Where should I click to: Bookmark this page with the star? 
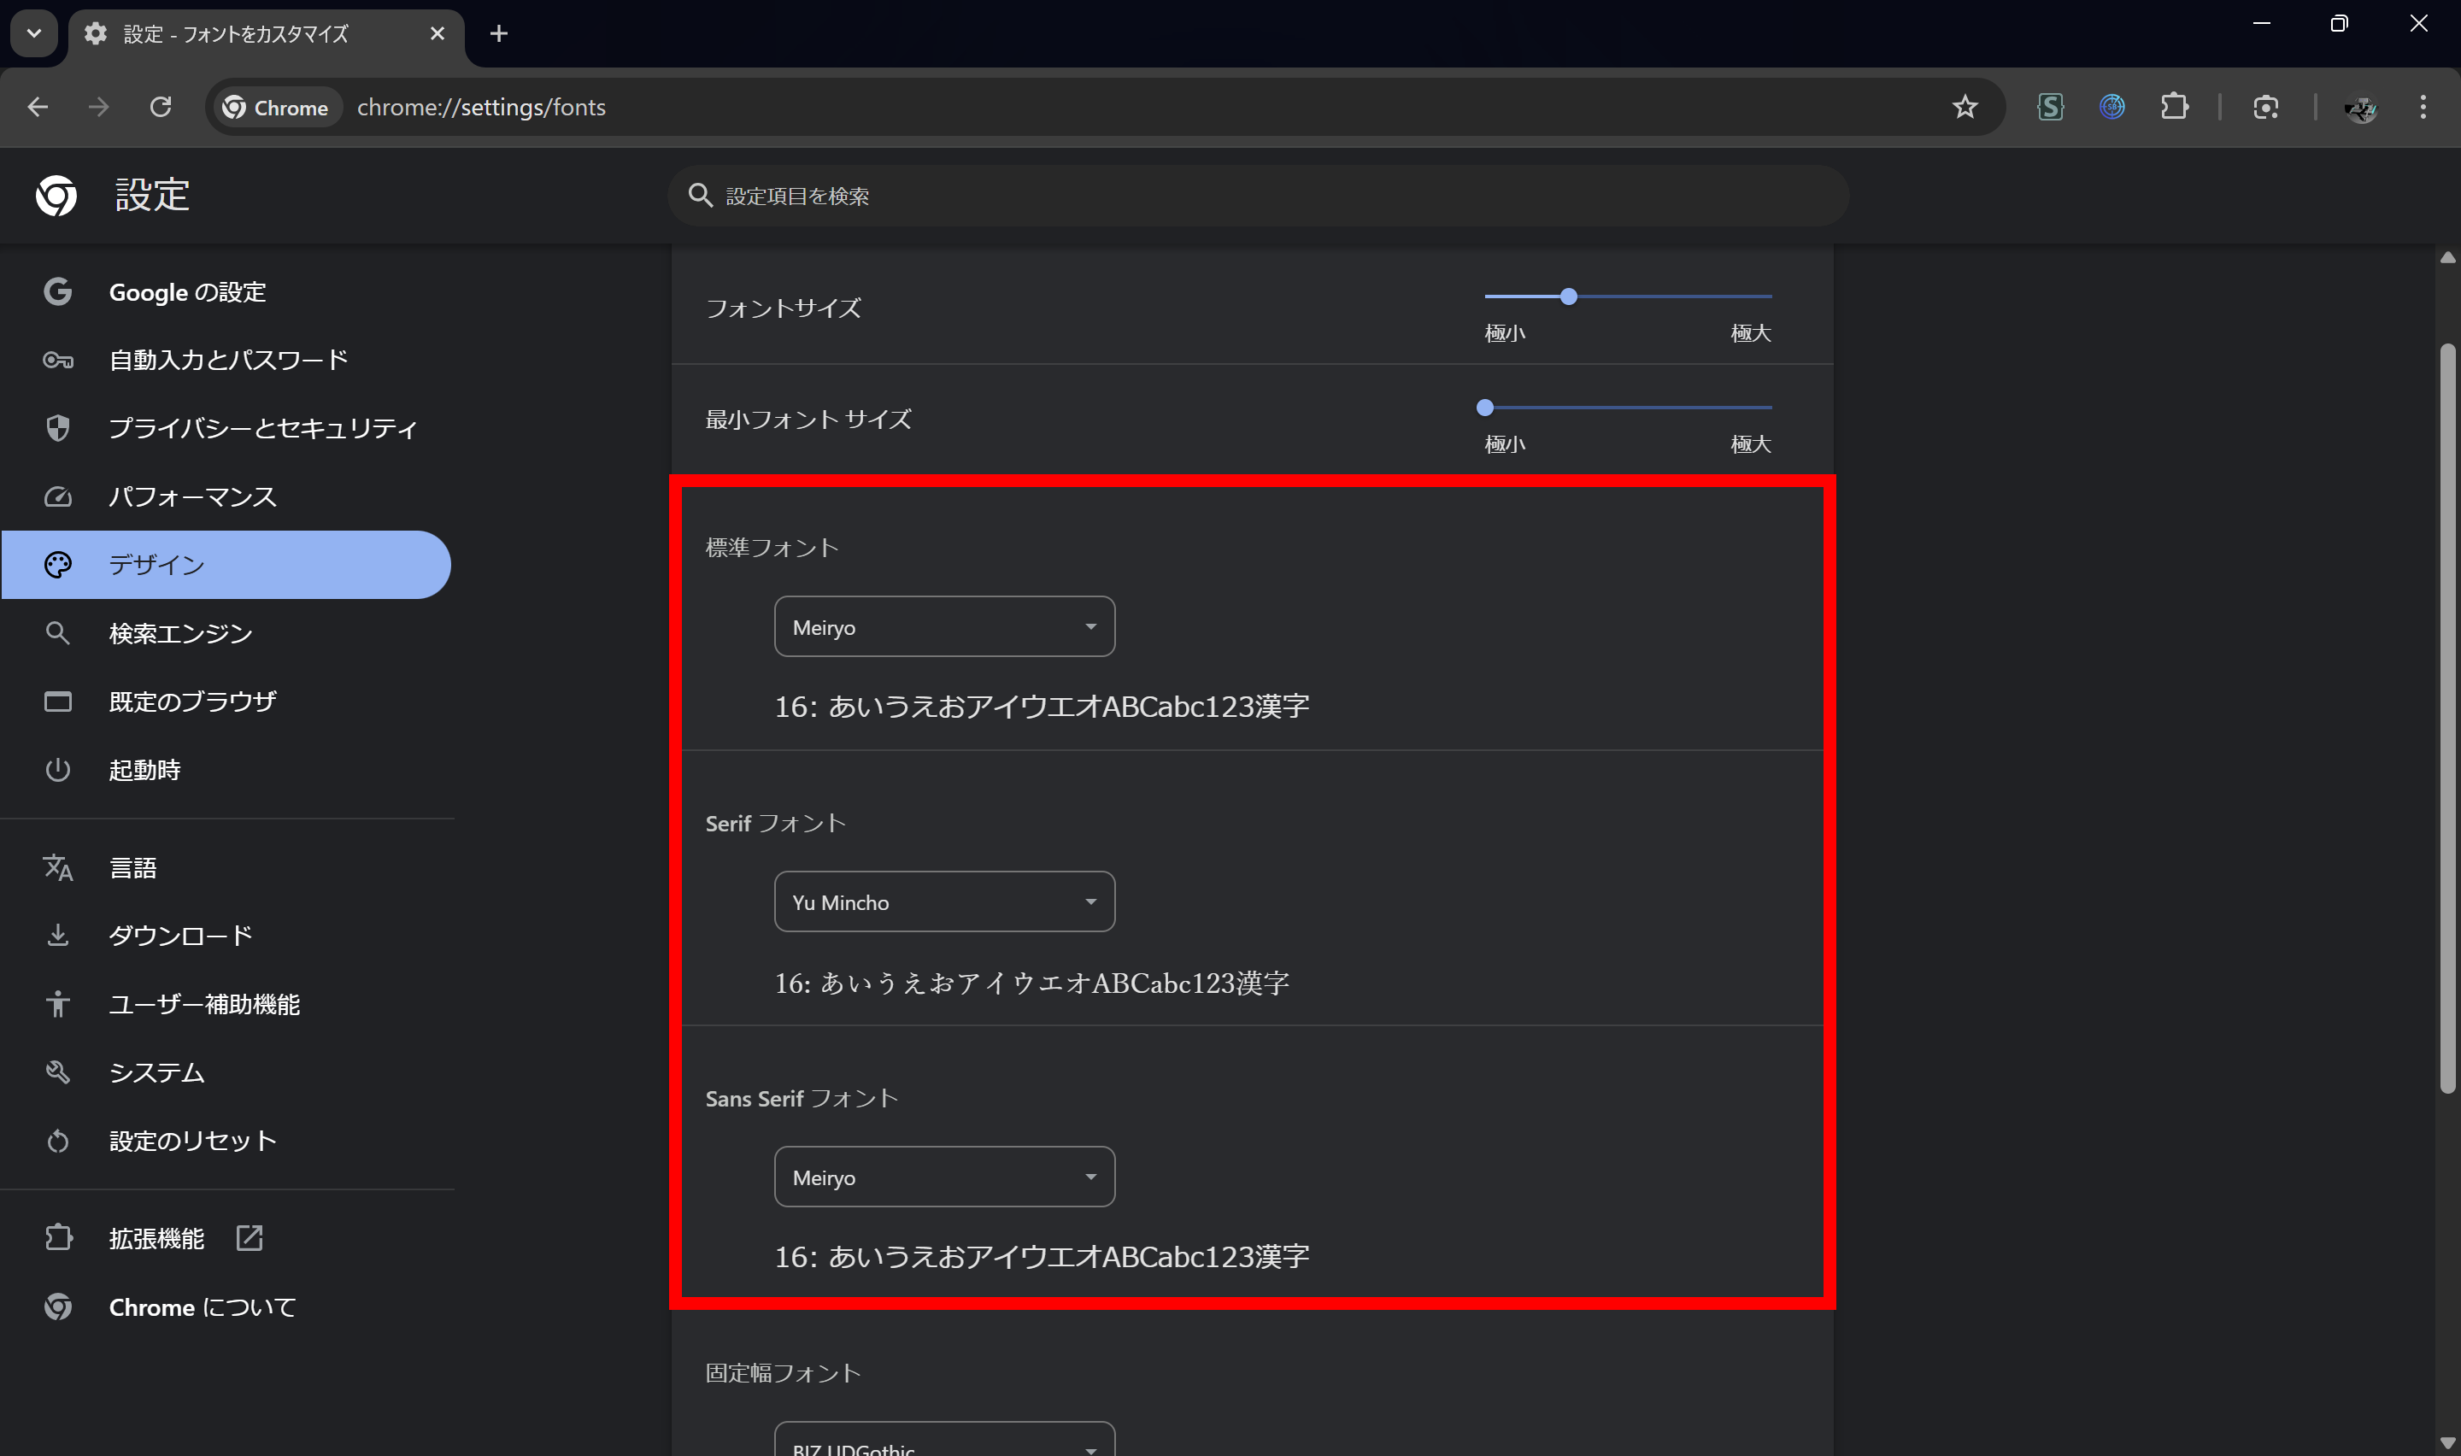pyautogui.click(x=1965, y=107)
